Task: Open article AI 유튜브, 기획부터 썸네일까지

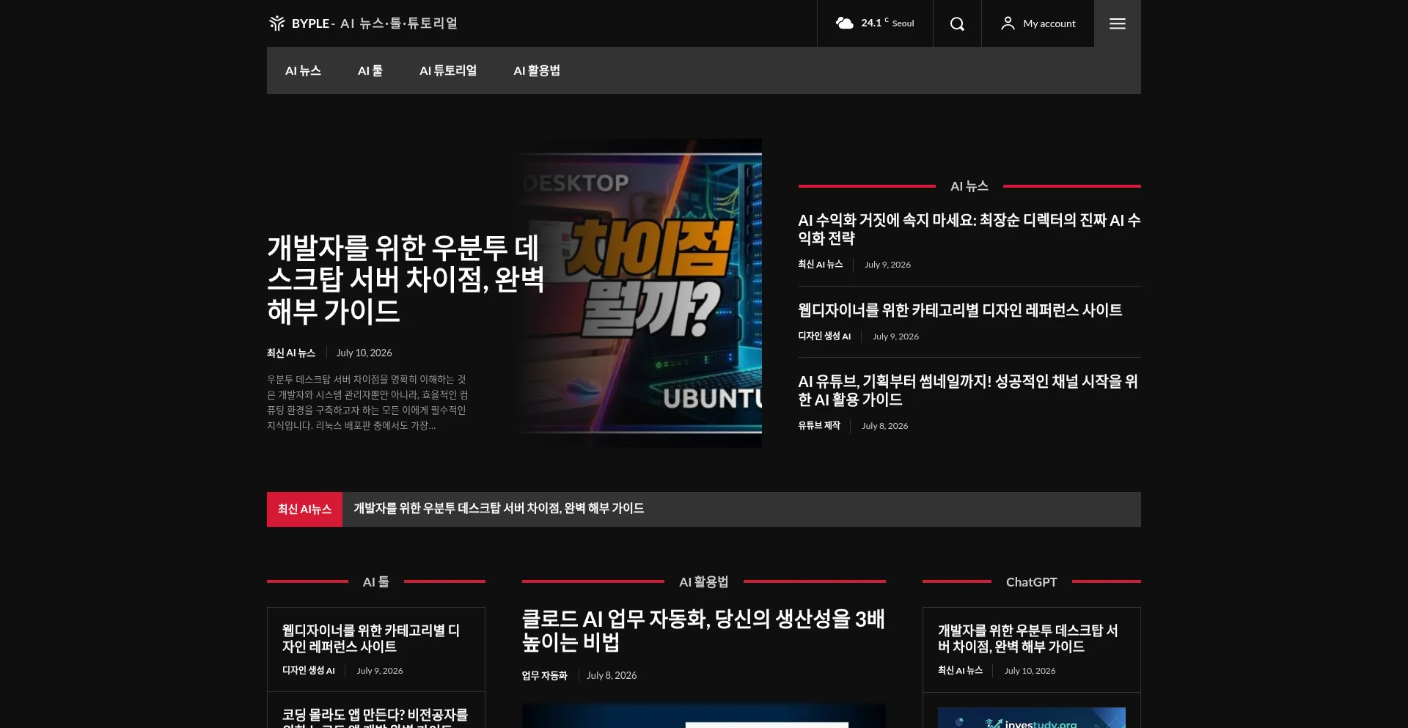Action: (968, 390)
